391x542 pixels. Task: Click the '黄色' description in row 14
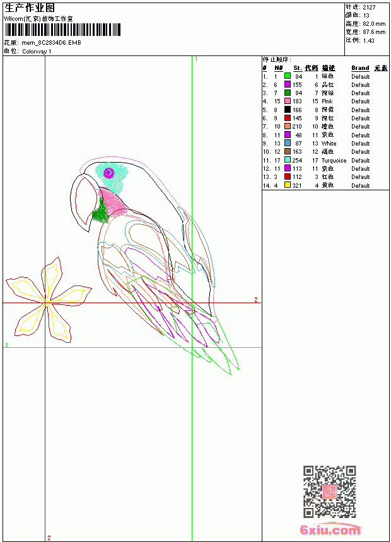[x=328, y=185]
